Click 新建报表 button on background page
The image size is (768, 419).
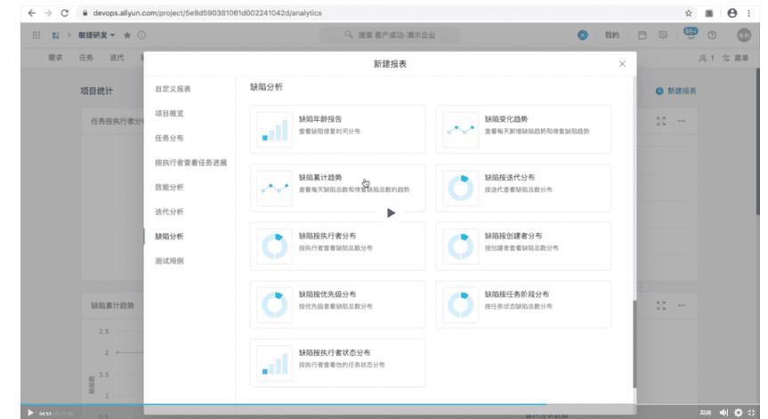pos(676,91)
